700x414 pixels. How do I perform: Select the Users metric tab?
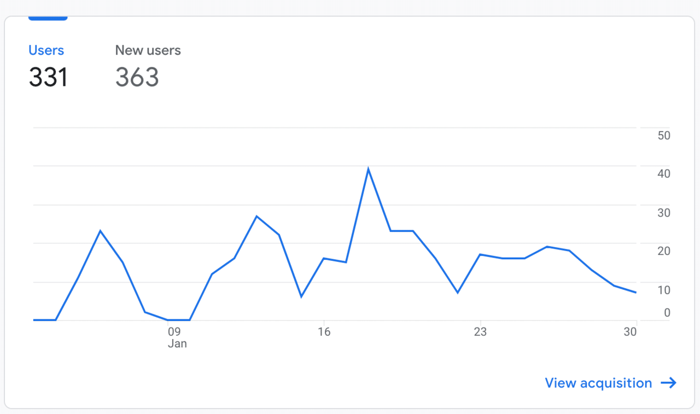(x=46, y=50)
